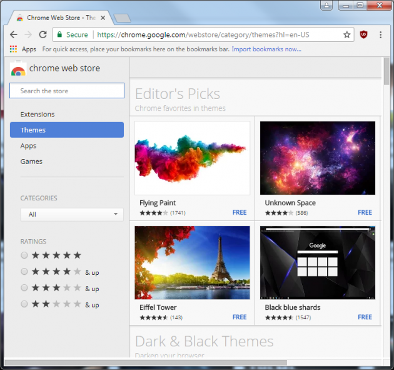The width and height of the screenshot is (394, 370).
Task: Click the 'Chrome favorites in themes' subtitle
Action: (180, 108)
